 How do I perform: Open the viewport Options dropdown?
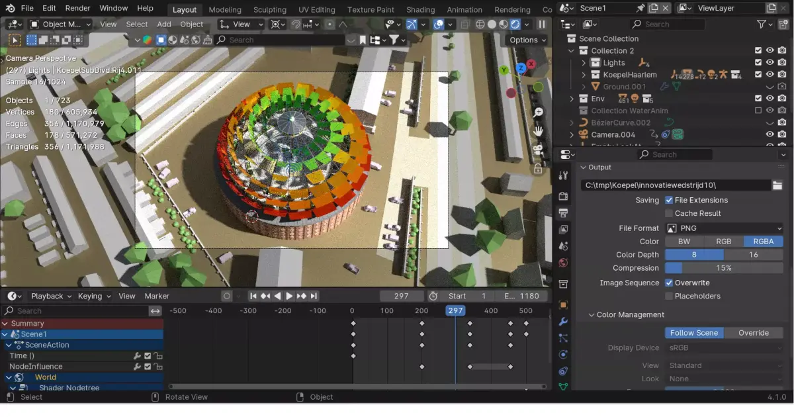pos(528,40)
